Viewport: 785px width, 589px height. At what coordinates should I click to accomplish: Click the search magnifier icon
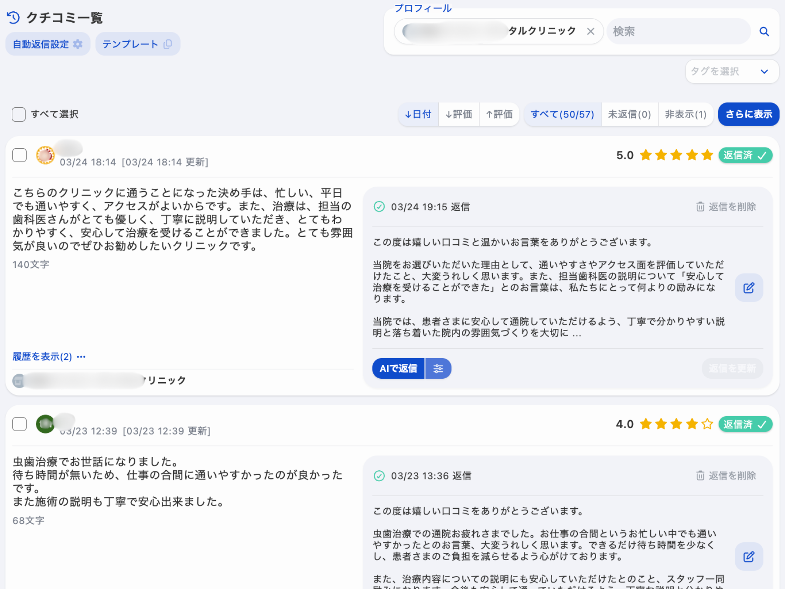tap(765, 31)
